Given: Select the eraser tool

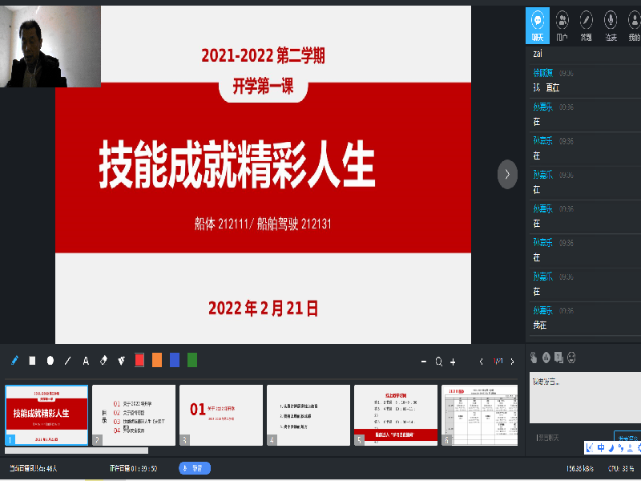Looking at the screenshot, I should [x=103, y=361].
